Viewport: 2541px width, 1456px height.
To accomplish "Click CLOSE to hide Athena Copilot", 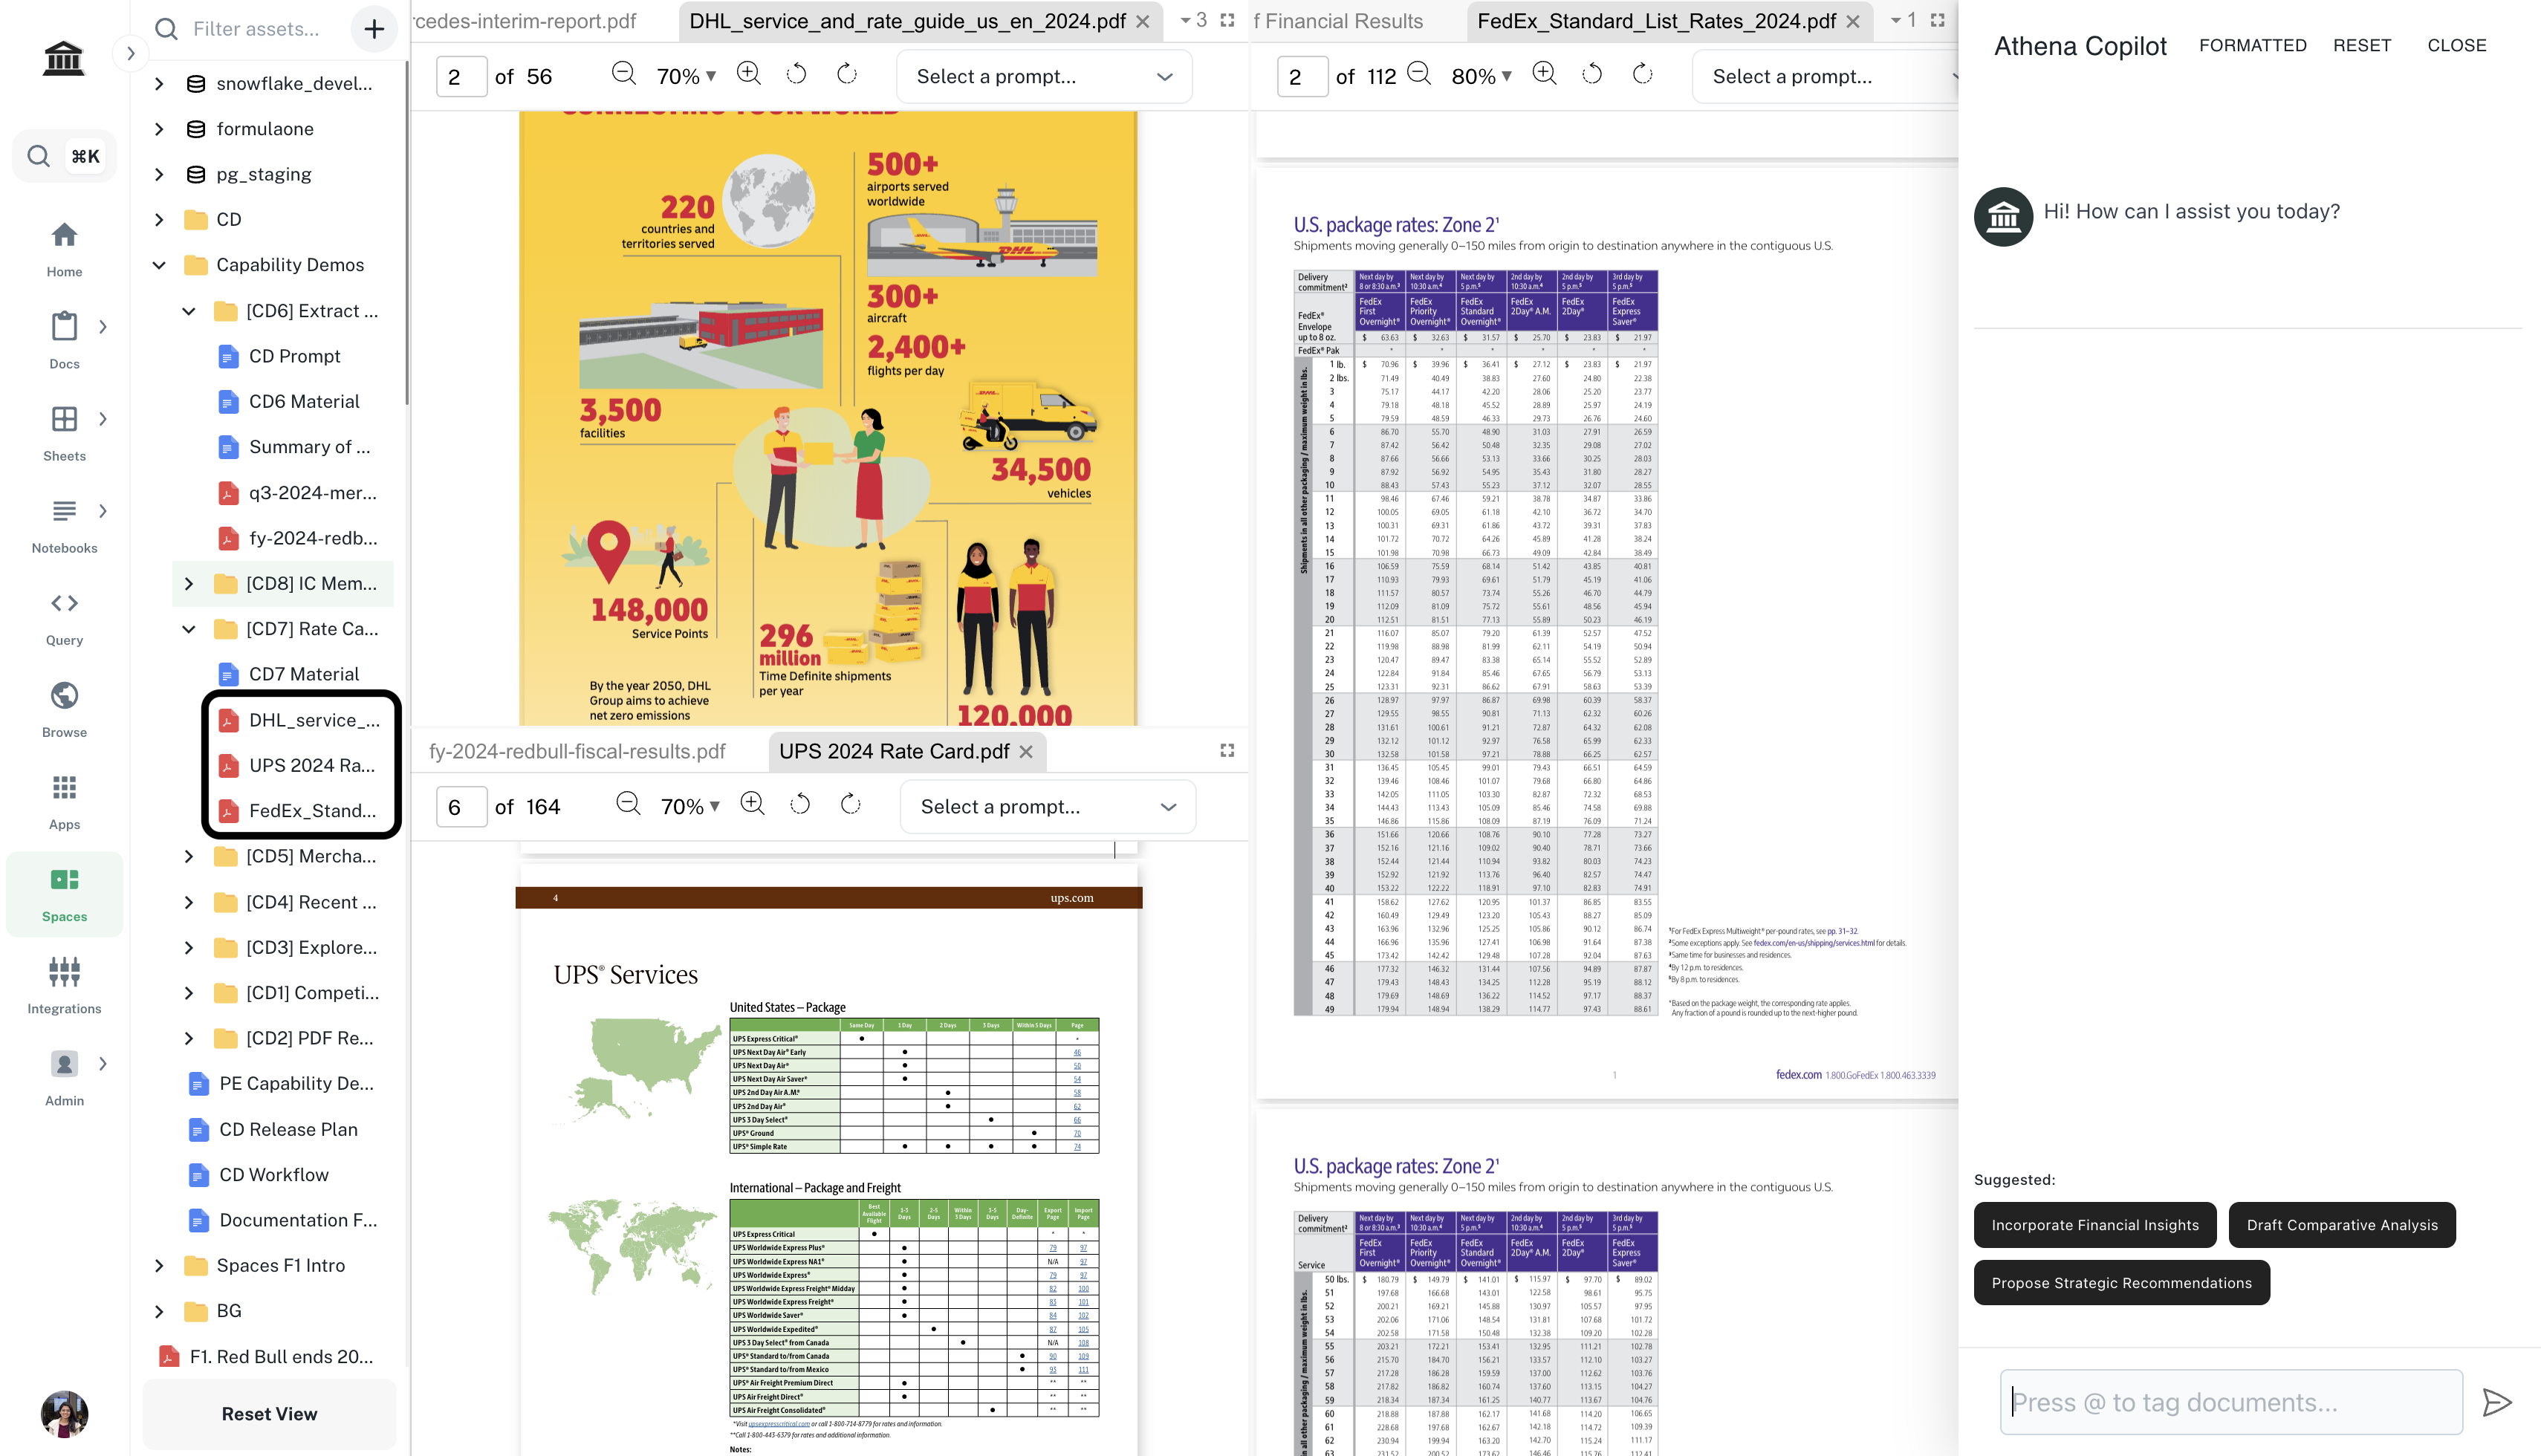I will [x=2456, y=45].
